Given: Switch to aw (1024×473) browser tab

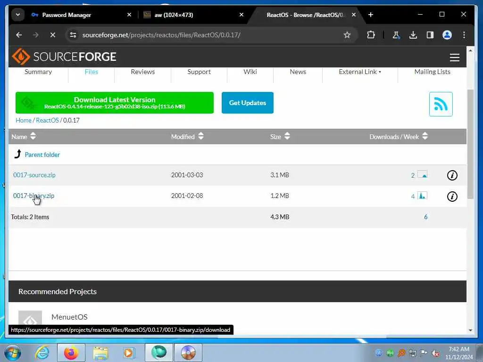Looking at the screenshot, I should coord(174,15).
